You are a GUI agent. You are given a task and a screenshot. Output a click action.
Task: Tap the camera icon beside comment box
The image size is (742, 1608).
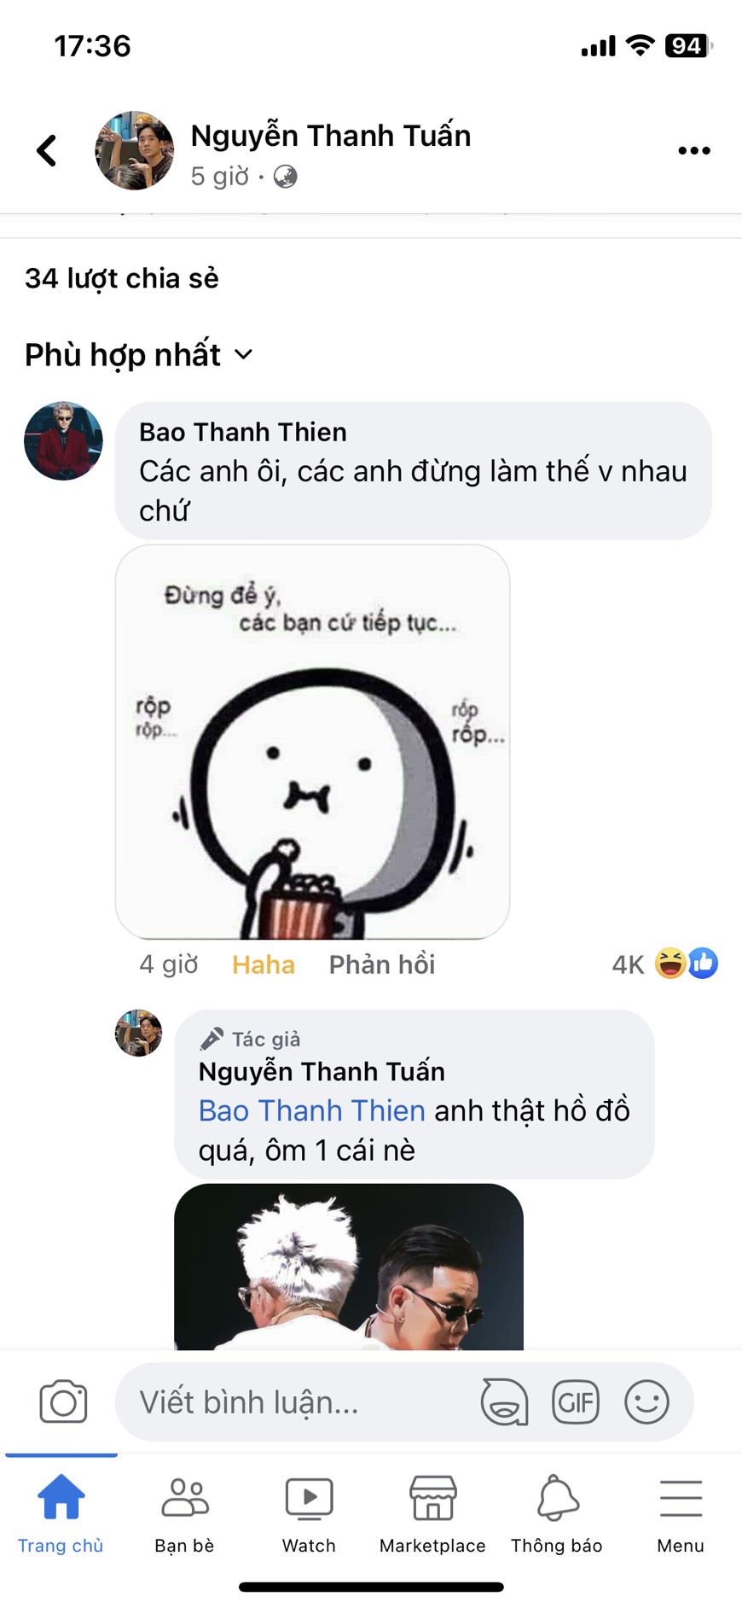pyautogui.click(x=63, y=1401)
